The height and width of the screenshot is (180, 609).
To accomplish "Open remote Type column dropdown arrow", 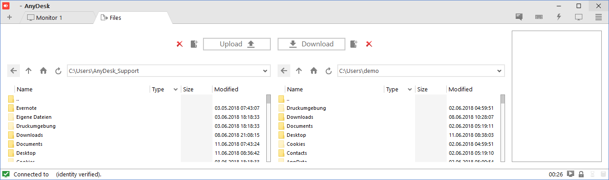I will coord(410,90).
